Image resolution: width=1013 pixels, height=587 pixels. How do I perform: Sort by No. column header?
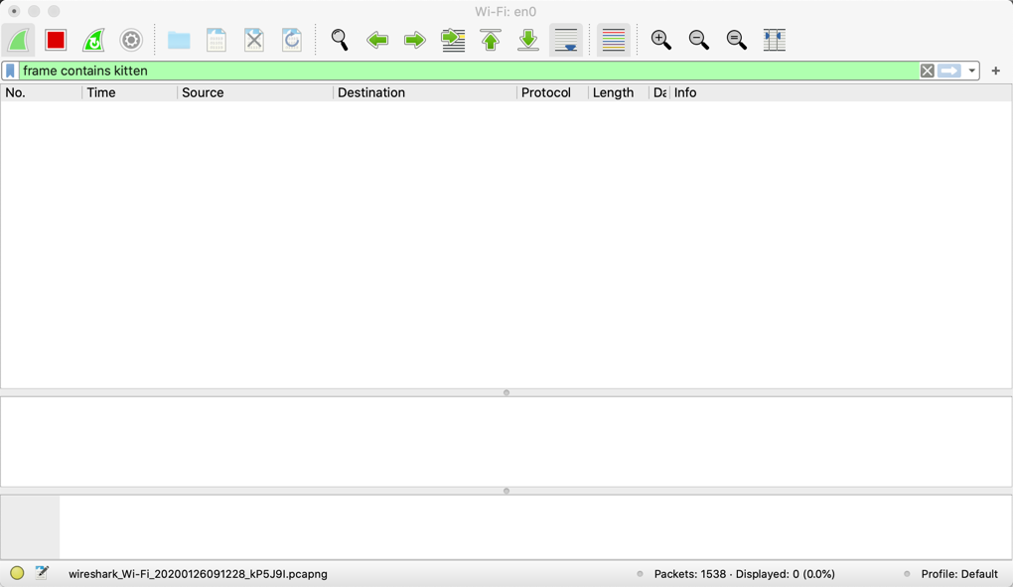[x=42, y=93]
